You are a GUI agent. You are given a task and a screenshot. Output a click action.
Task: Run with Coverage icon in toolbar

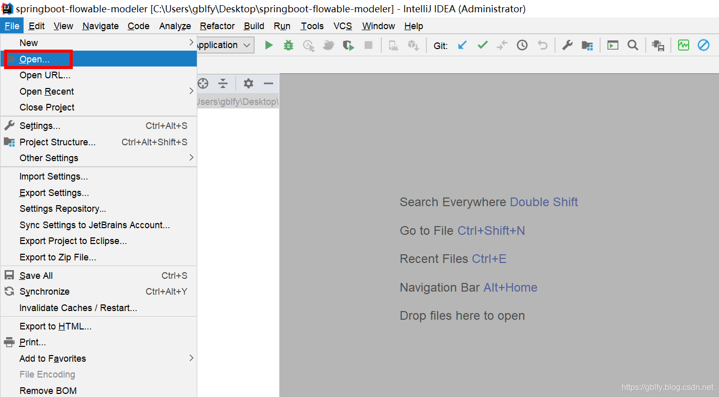tap(309, 45)
